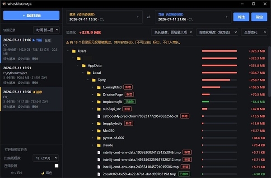
Task: Collapse the AppData tree node arrow
Action: tap(78, 66)
